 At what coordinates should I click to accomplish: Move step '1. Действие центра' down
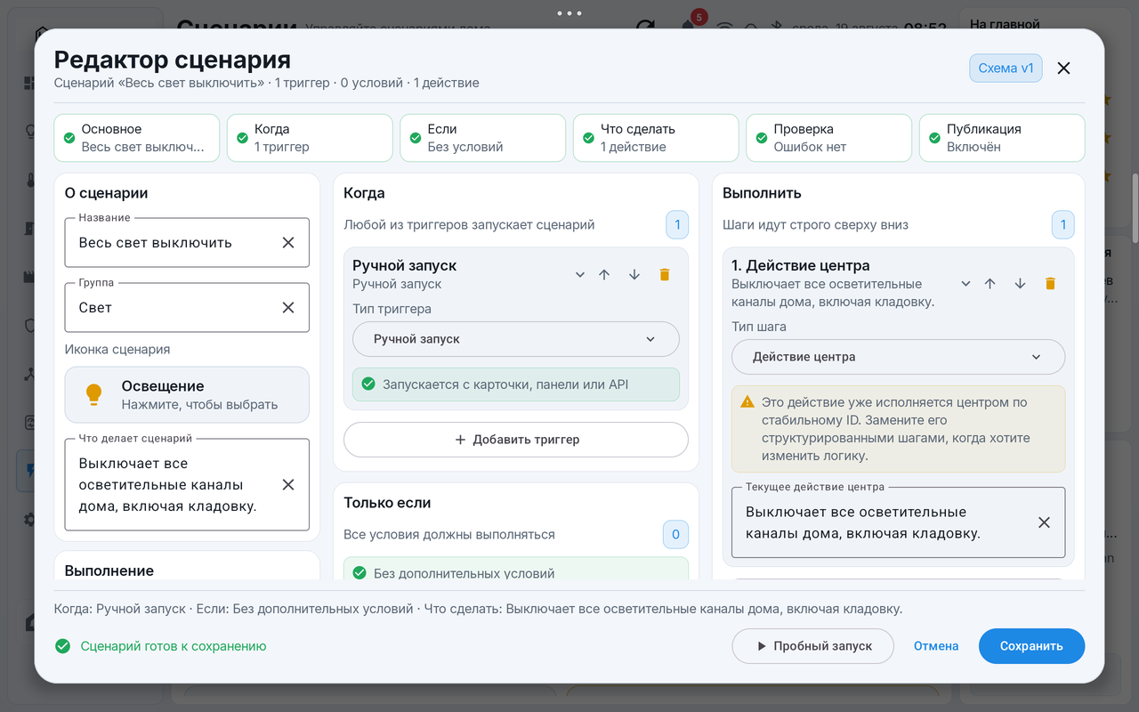[x=1020, y=283]
